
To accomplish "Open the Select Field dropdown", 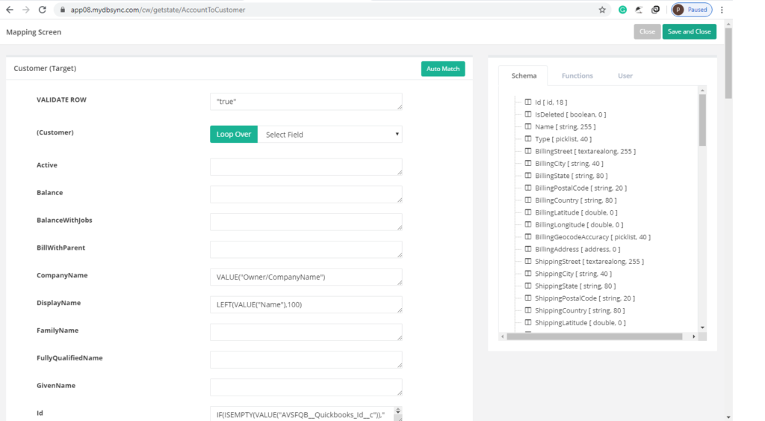I will pyautogui.click(x=330, y=135).
